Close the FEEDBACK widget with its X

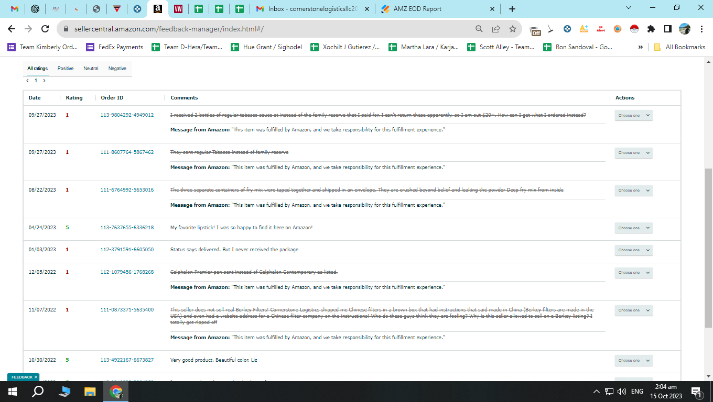tap(36, 377)
